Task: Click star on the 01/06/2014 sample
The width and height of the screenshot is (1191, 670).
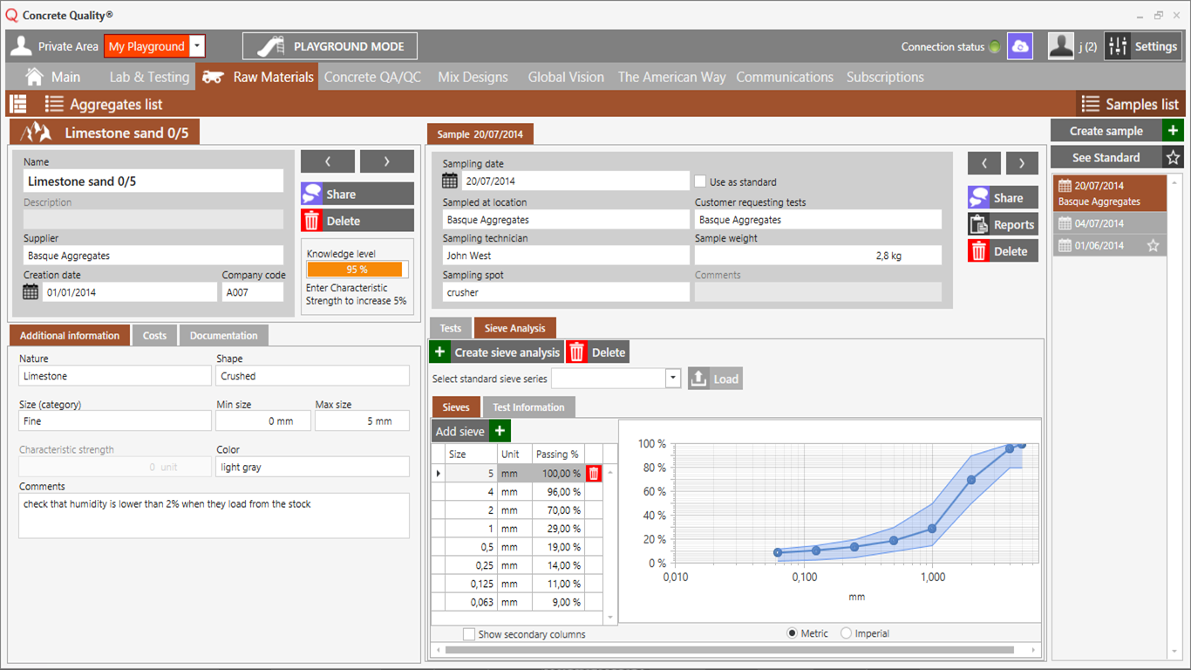Action: pos(1153,246)
